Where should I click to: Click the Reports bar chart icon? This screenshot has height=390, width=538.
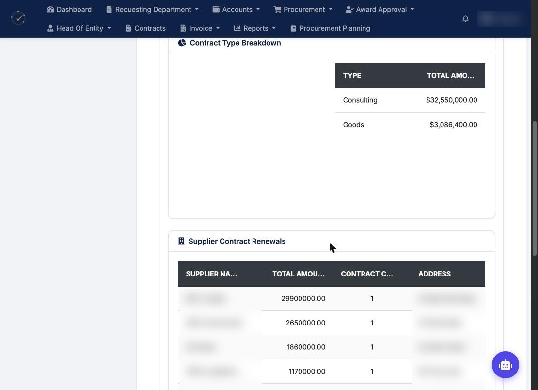click(x=237, y=28)
